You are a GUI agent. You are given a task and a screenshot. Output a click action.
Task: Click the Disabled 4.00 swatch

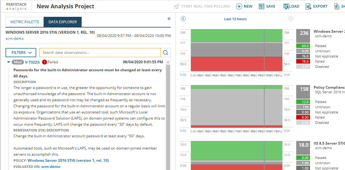click(x=303, y=67)
